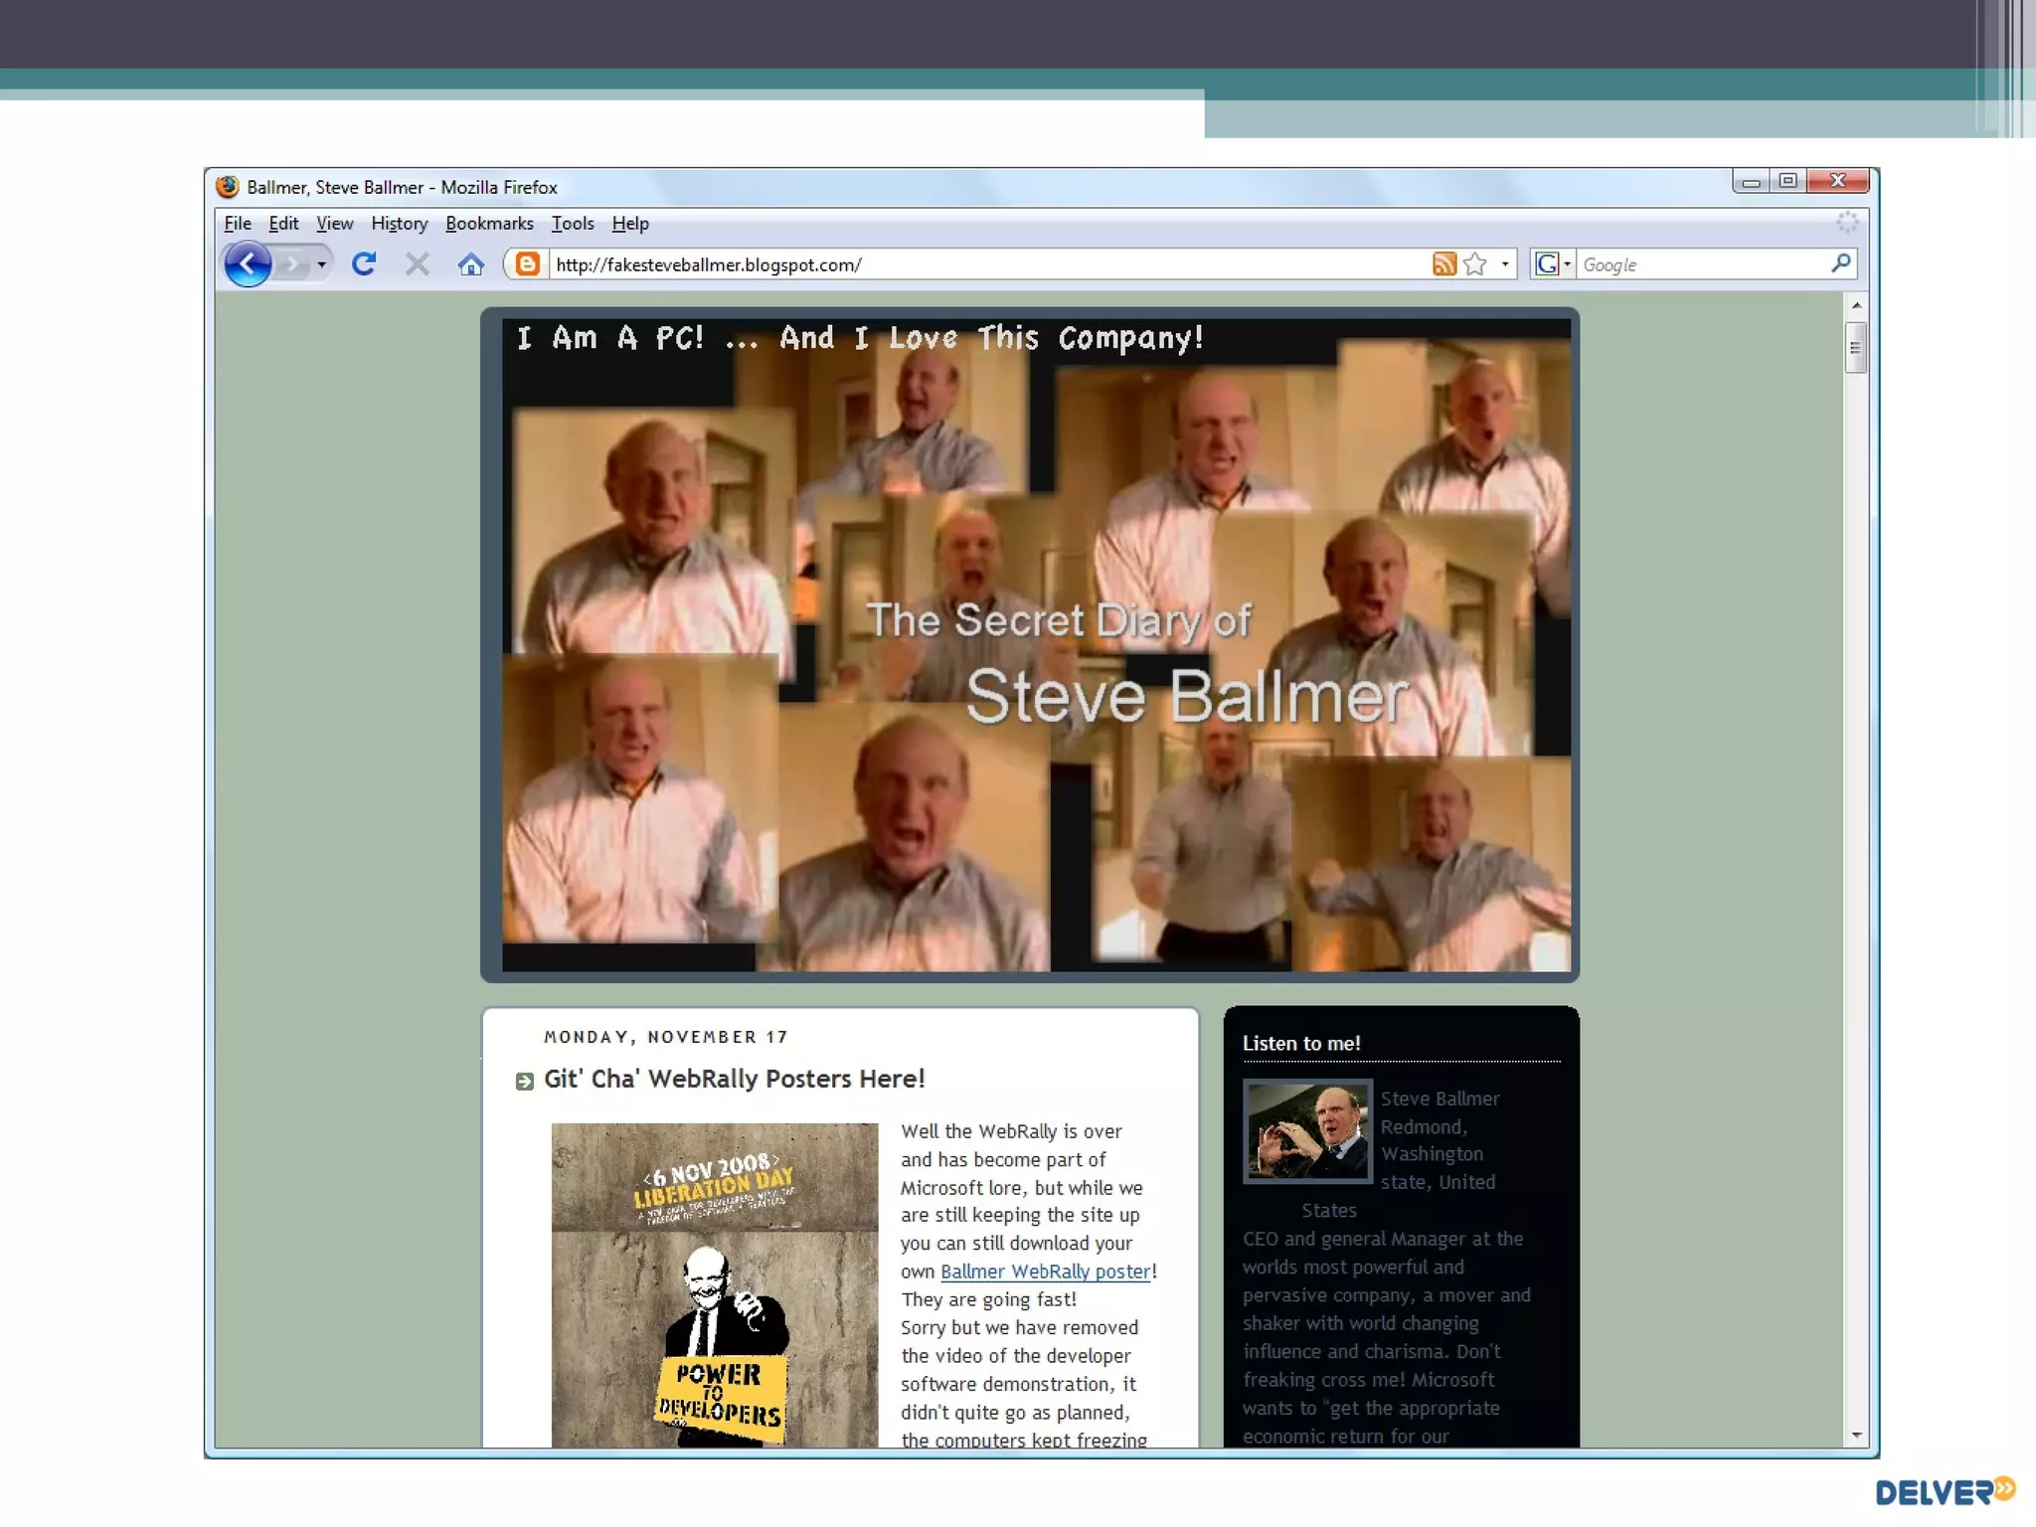Click the Blogger site favicon

[x=528, y=264]
